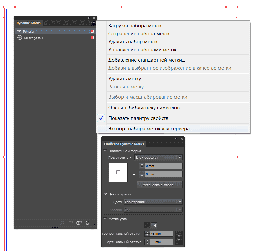Click the crosshair icon of Метка угла 1
This screenshot has height=251, width=255.
(20, 38)
